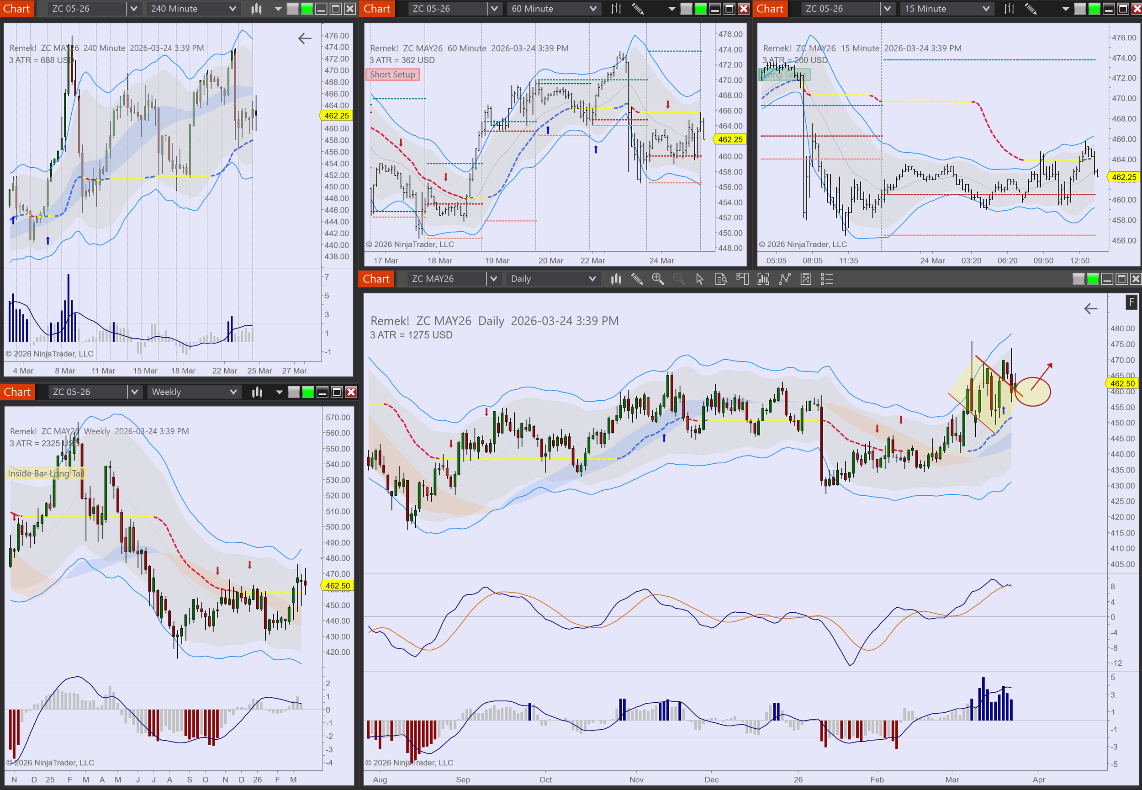Viewport: 1142px width, 790px height.
Task: Expand the 240 Minute interval dropdown
Action: click(232, 9)
